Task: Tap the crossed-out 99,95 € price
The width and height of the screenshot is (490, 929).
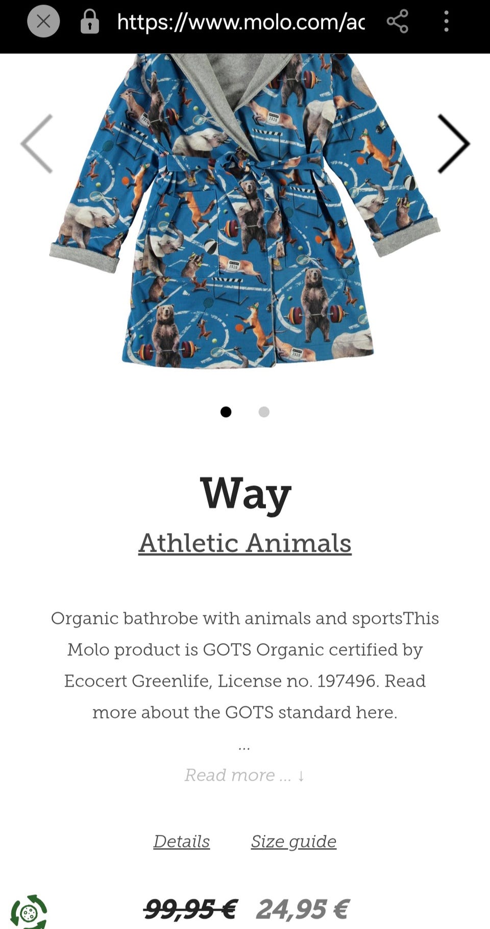Action: pyautogui.click(x=190, y=909)
